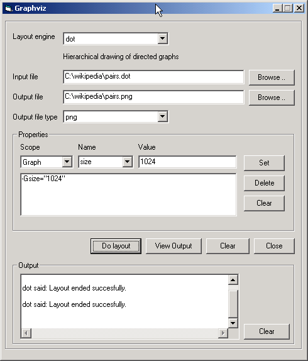Click into the Output file path field
308x361 pixels.
(153, 97)
